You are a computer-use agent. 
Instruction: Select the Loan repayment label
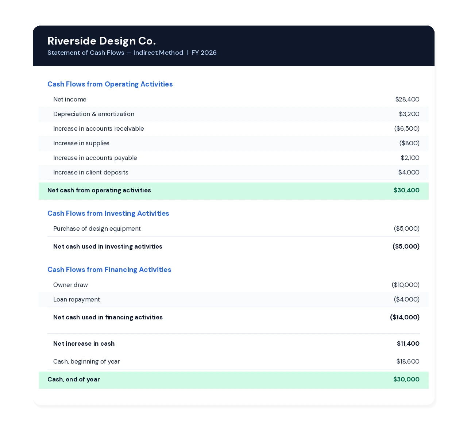point(76,299)
